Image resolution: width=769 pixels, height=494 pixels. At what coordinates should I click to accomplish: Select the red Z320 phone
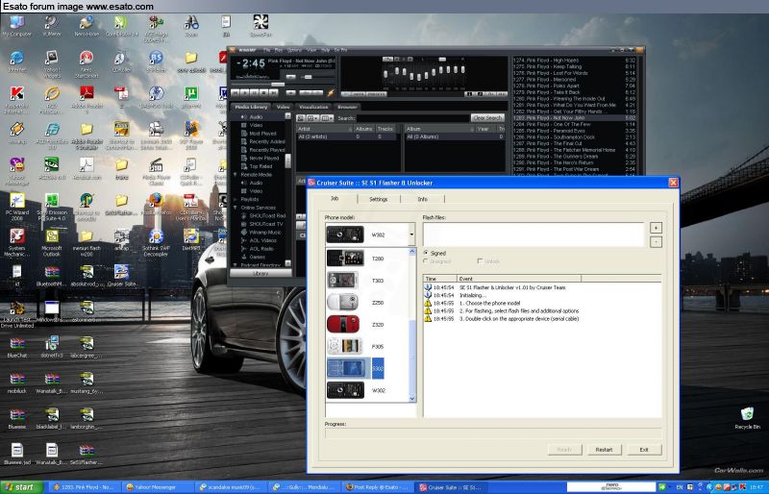point(343,324)
